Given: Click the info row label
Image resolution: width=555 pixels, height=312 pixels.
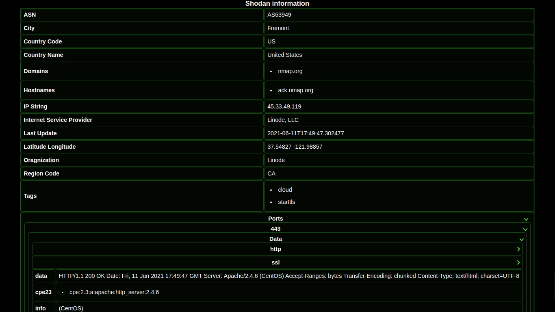Looking at the screenshot, I should (x=41, y=308).
